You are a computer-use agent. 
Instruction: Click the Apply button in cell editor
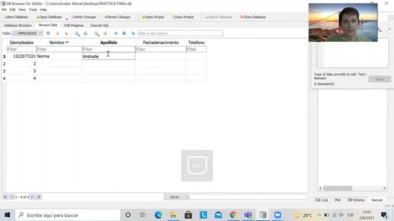(x=379, y=79)
